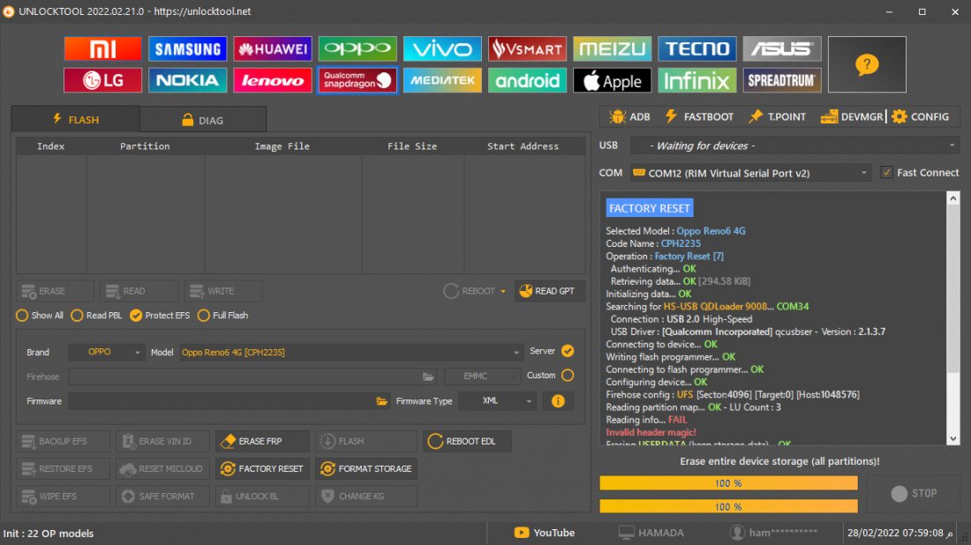Choose the Vsmart brand logo
The height and width of the screenshot is (545, 971).
pos(527,49)
